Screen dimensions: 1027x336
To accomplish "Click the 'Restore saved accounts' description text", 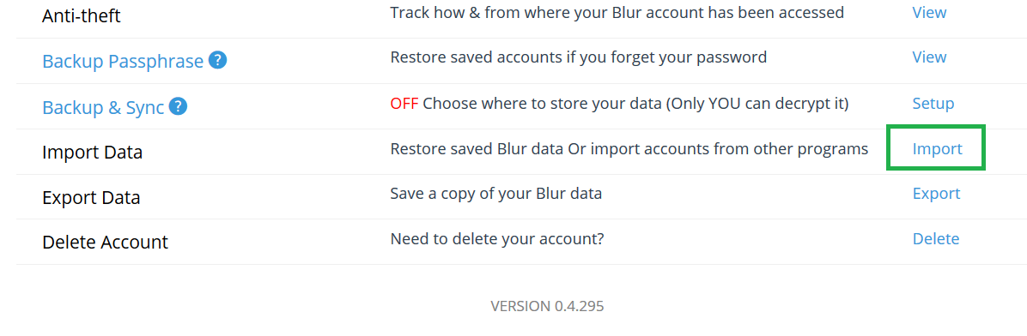I will (579, 57).
